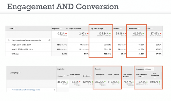Click the help icon beside Page column header
This screenshot has height=101, width=171.
point(15,28)
